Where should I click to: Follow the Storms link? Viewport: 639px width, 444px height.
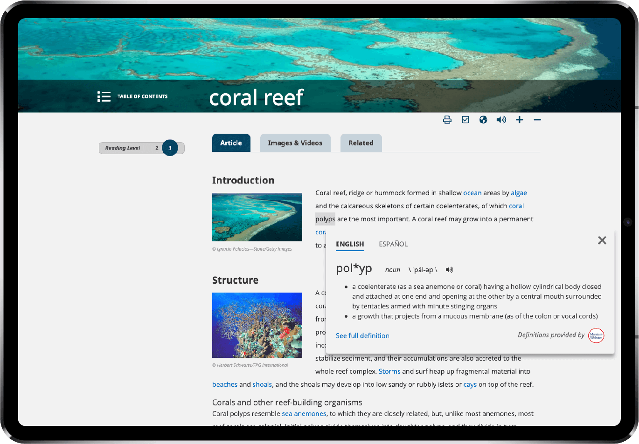389,371
